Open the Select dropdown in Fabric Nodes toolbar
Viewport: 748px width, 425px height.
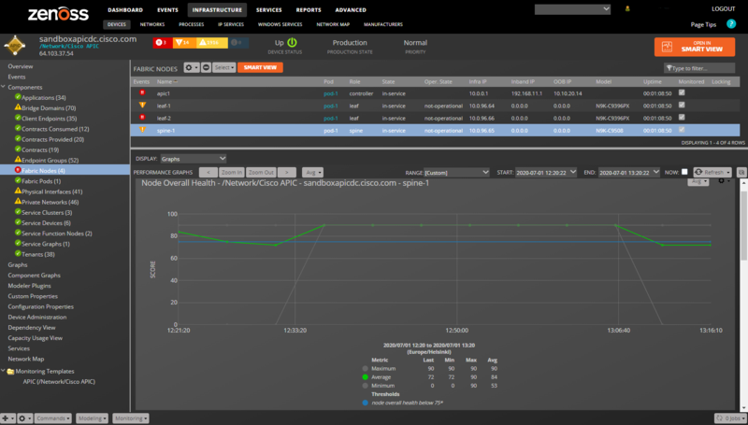pos(224,67)
